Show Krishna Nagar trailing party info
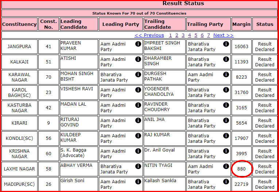Viewport: 279px width, 192px height. (x=226, y=151)
